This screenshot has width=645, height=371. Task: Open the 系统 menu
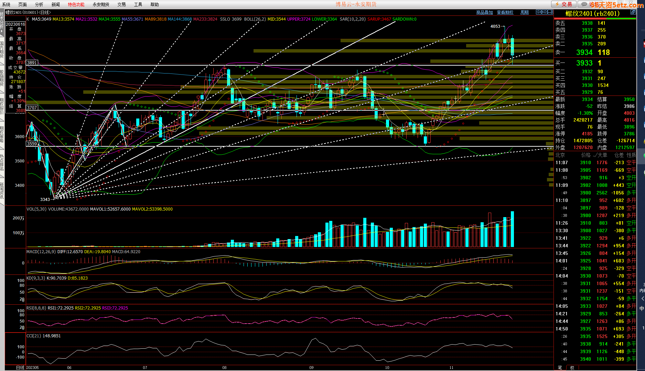tap(6, 4)
